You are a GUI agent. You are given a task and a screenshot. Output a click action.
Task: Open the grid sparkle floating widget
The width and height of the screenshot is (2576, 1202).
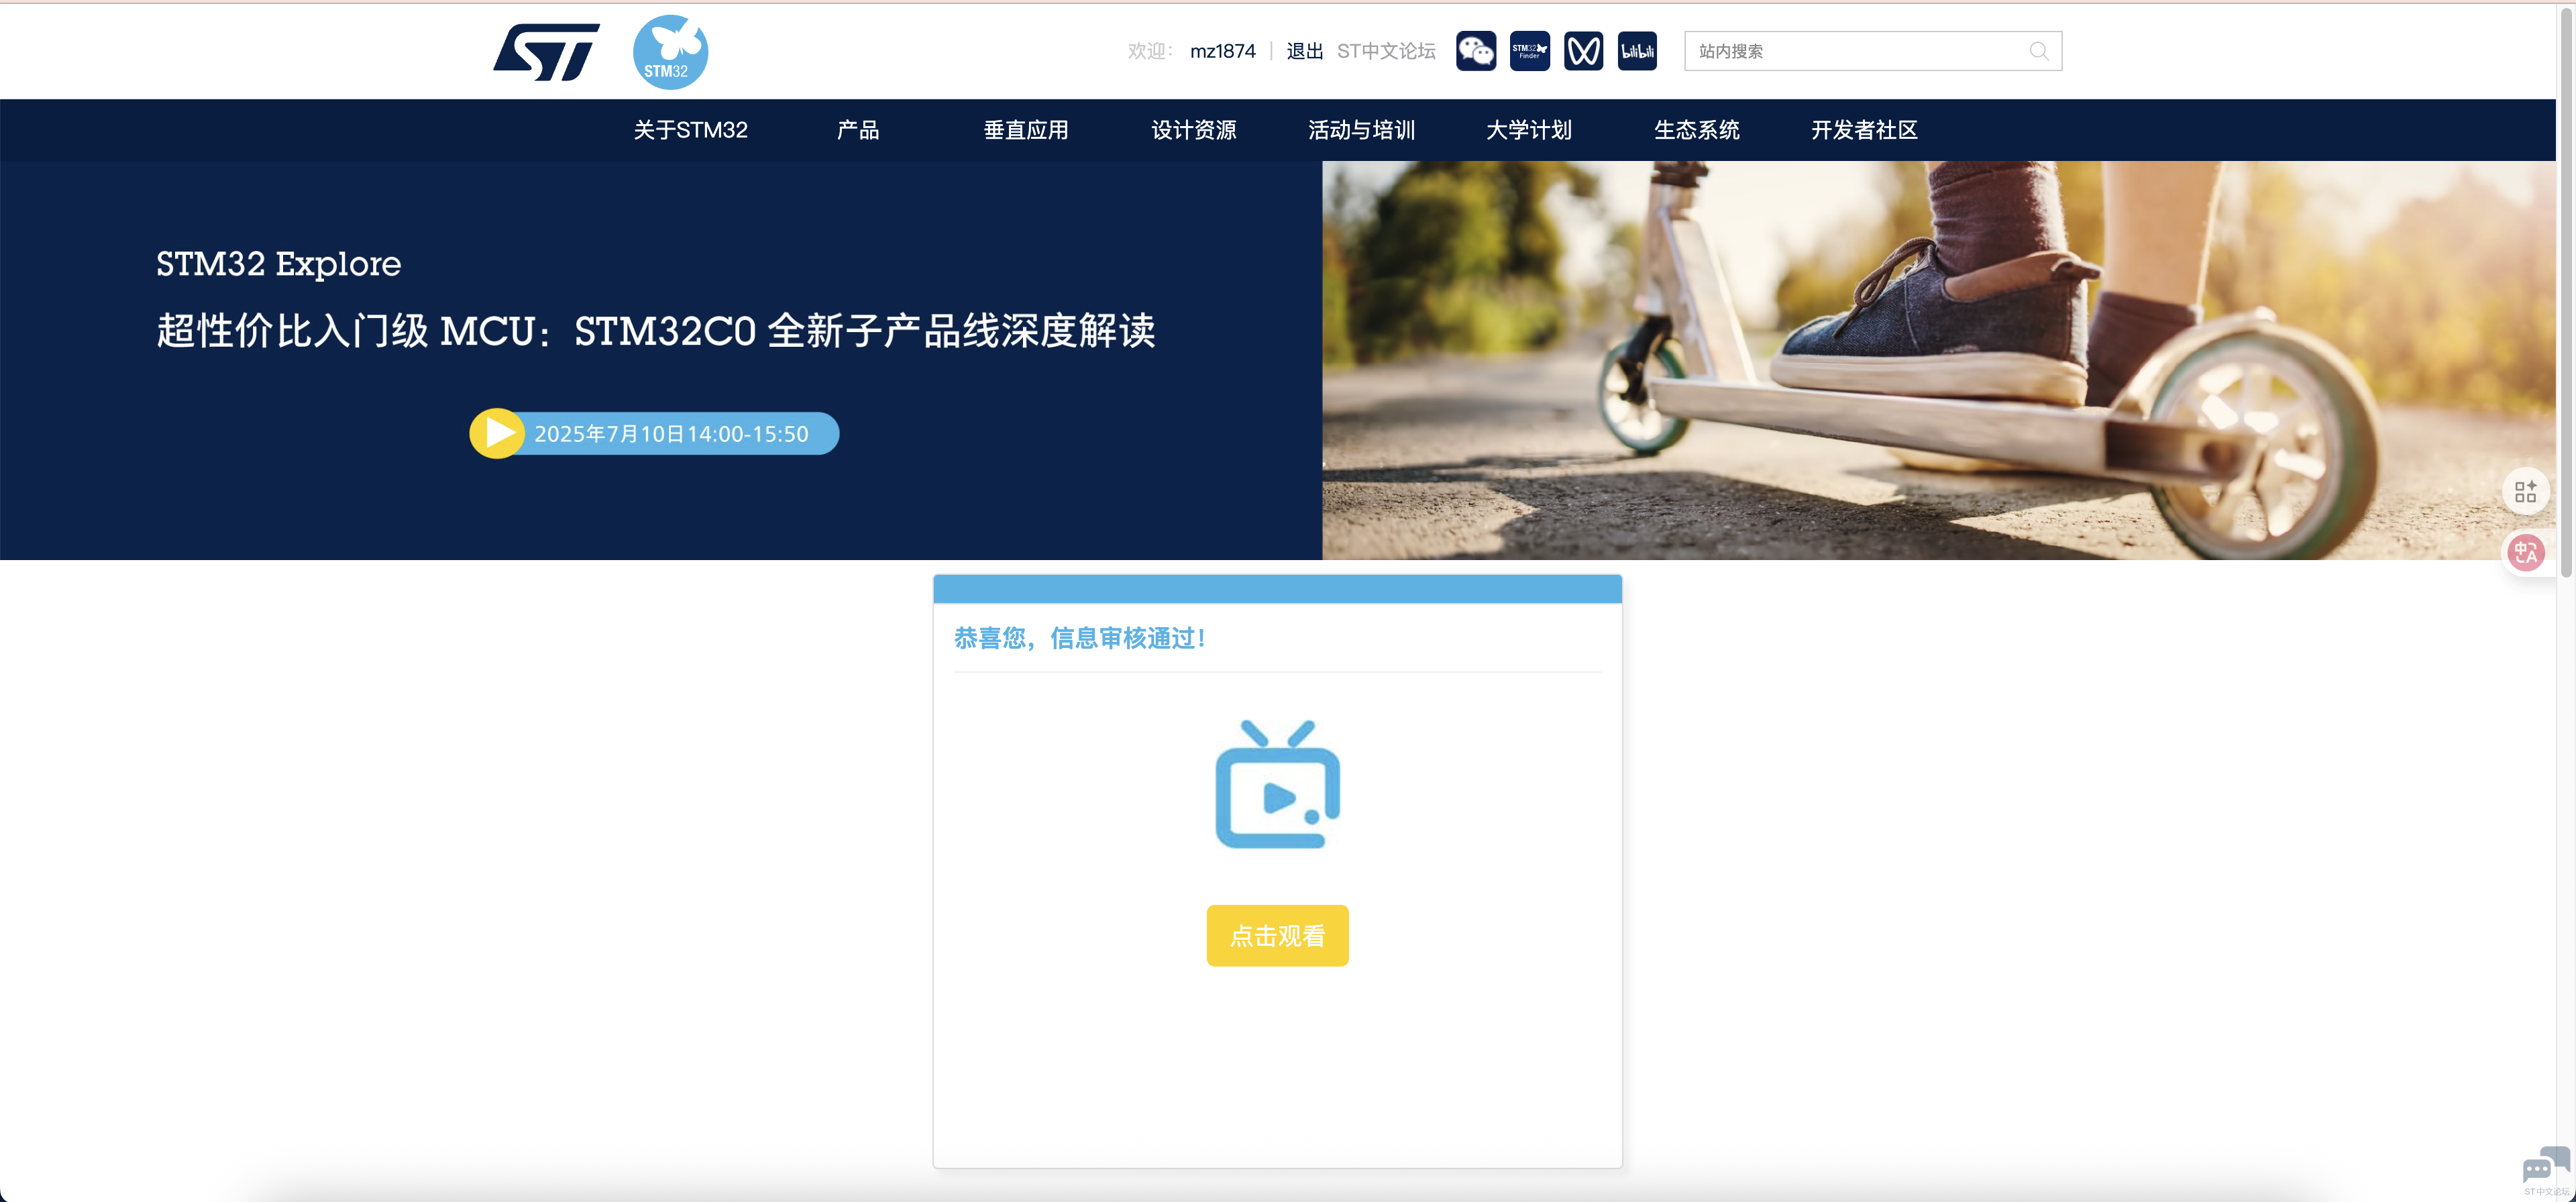[x=2526, y=491]
